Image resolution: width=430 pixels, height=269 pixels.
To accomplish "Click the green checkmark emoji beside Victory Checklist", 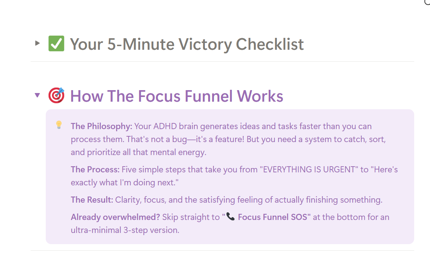I will [x=57, y=44].
